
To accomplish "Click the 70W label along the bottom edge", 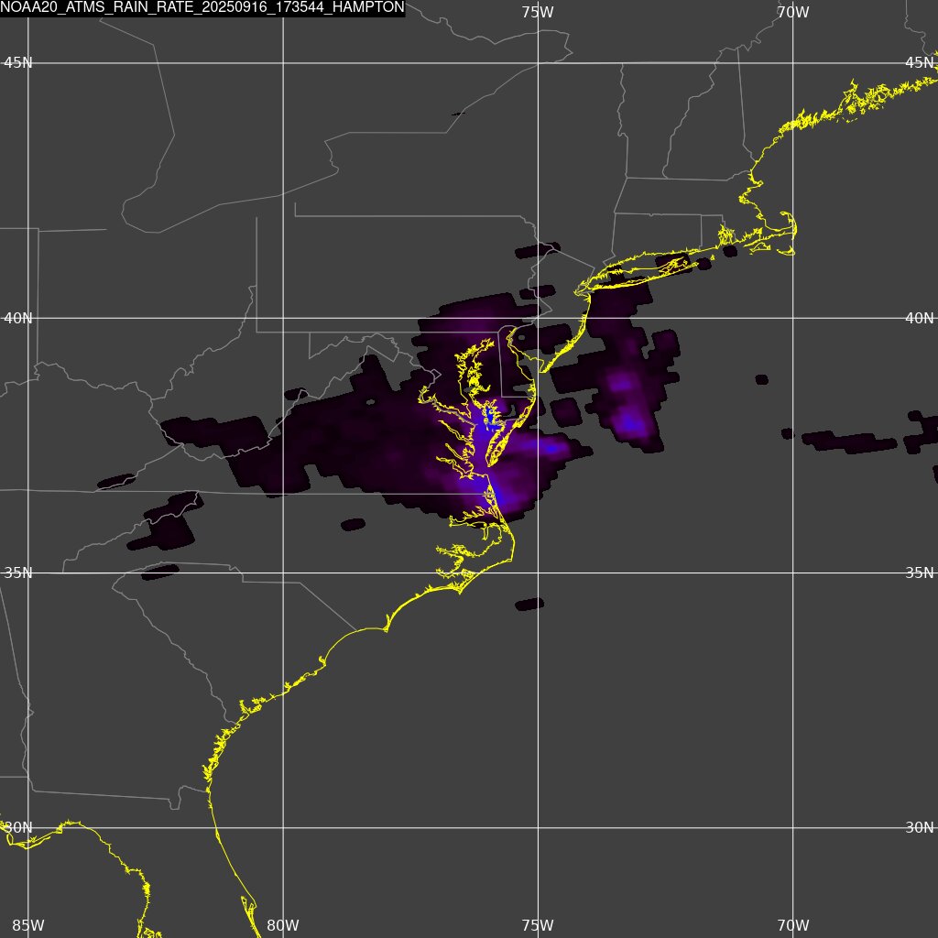I will click(793, 925).
